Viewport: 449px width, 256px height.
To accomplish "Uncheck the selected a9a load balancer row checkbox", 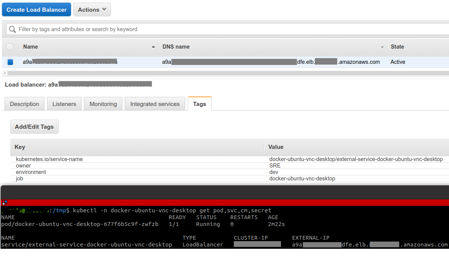I will tap(10, 62).
